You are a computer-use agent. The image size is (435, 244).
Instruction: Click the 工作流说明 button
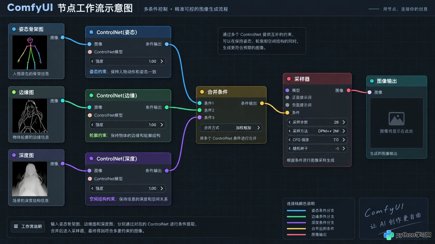(x=28, y=226)
